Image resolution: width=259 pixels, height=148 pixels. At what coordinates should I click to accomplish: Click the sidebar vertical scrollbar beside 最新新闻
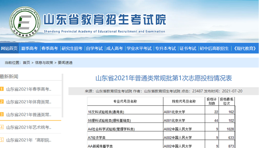pos(62,96)
